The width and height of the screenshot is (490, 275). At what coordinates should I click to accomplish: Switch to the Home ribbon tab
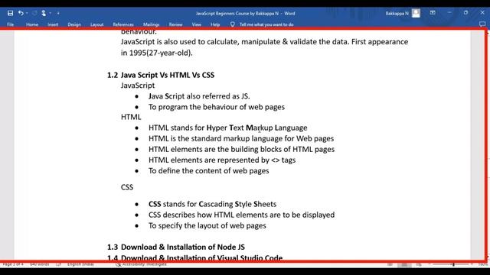(32, 24)
